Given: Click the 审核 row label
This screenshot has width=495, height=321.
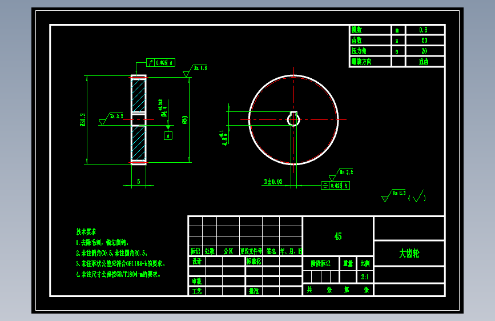Looking at the screenshot, I should pos(197,281).
